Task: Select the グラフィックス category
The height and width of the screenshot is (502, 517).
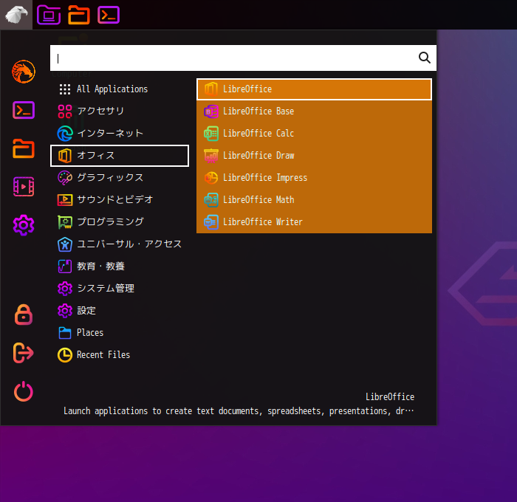Action: [x=120, y=178]
